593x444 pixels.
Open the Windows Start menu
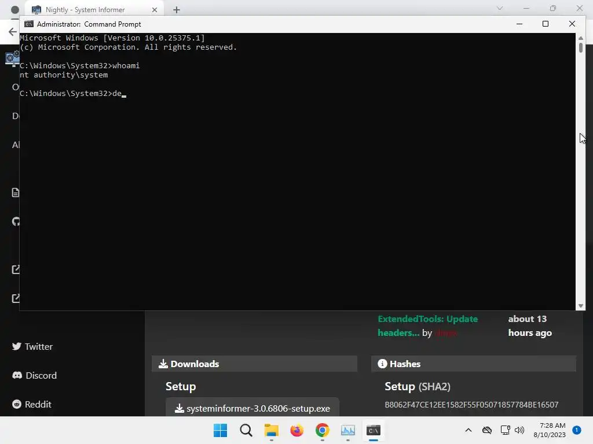[x=220, y=430]
